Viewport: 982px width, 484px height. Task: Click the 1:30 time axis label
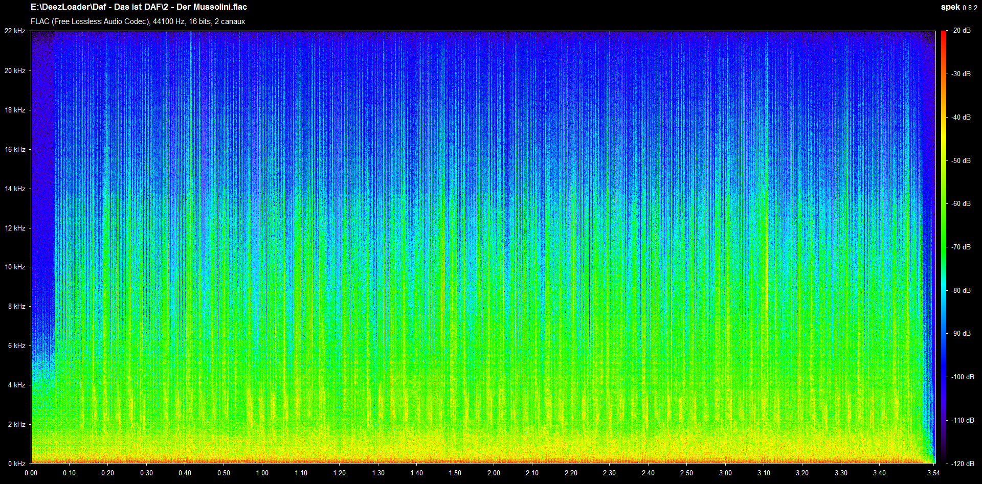tap(378, 473)
